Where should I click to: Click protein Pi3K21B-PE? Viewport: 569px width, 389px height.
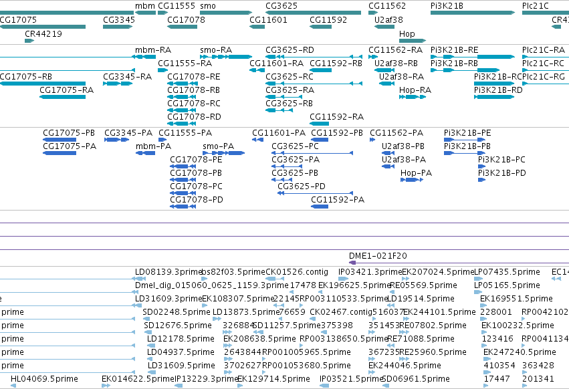465,140
